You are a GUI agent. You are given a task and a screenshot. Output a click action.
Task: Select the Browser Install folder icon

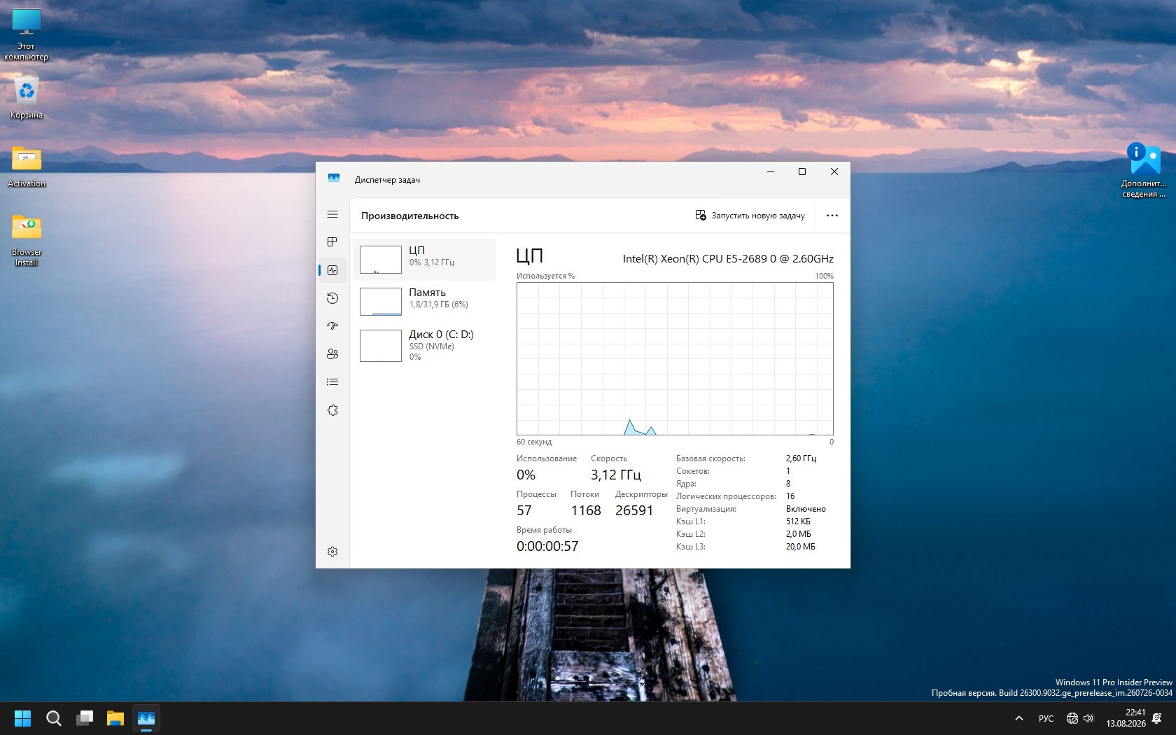click(x=27, y=240)
